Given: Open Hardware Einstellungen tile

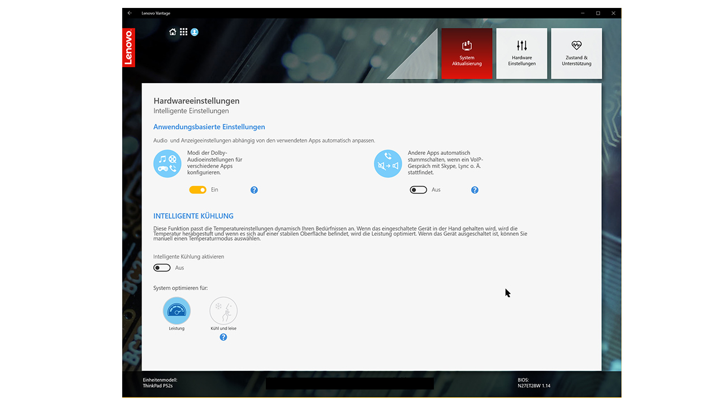Looking at the screenshot, I should [x=522, y=53].
